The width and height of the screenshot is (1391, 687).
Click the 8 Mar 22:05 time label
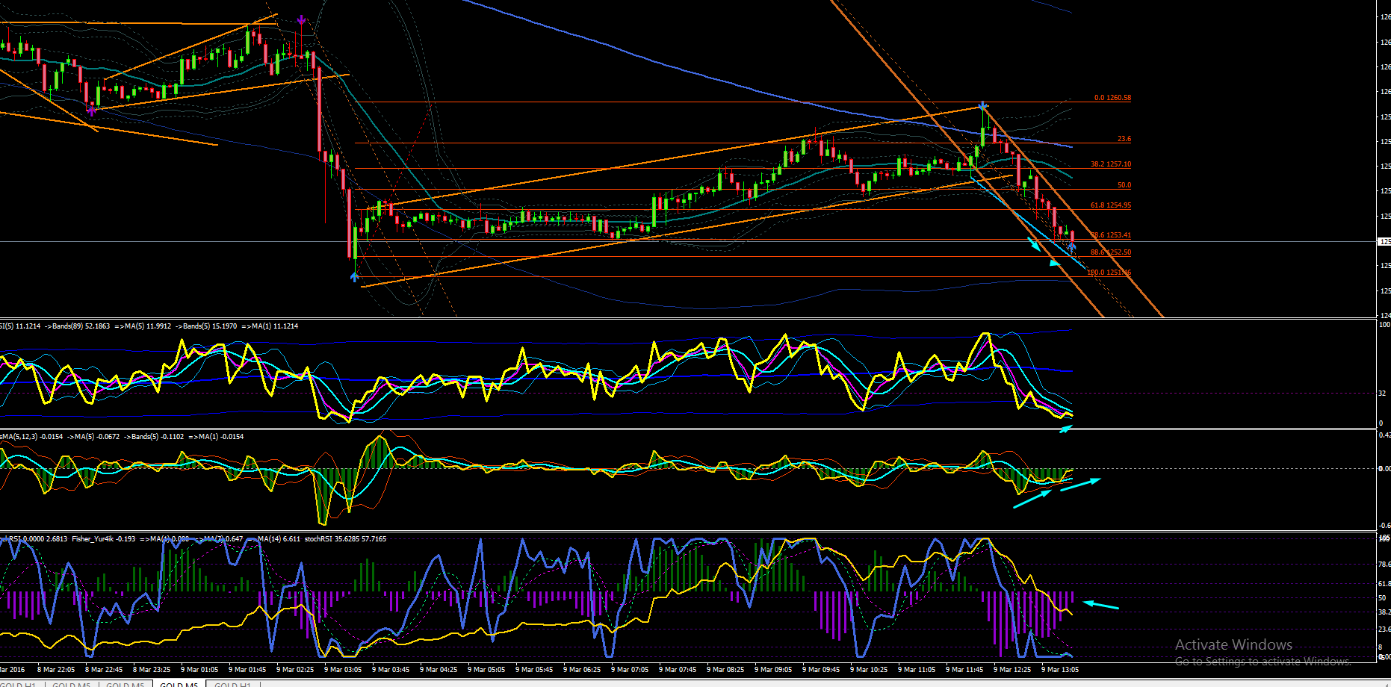click(x=56, y=670)
